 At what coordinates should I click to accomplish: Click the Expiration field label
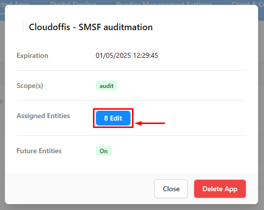coord(32,55)
